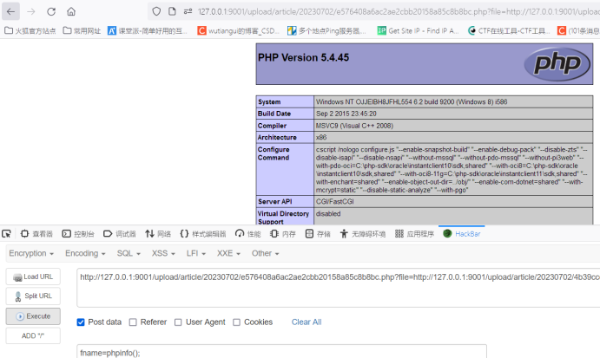Screen dimensions: 600x358
Task: Run the request with Execute button
Action: pyautogui.click(x=33, y=316)
